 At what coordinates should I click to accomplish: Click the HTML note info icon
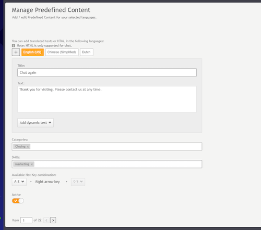pyautogui.click(x=14, y=46)
